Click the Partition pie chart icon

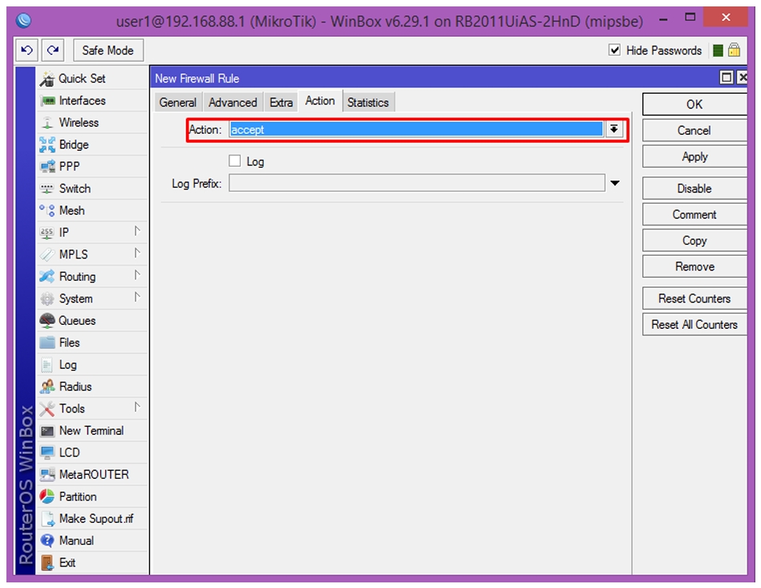pos(47,497)
